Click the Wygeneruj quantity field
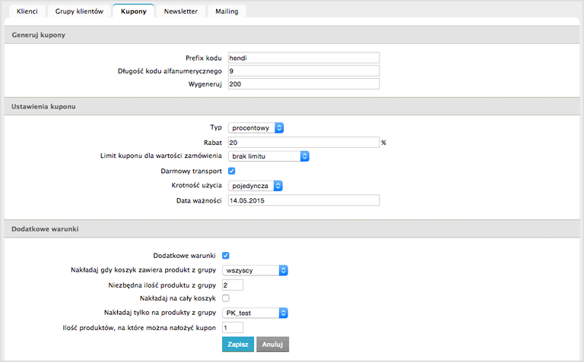The image size is (584, 362). [304, 84]
